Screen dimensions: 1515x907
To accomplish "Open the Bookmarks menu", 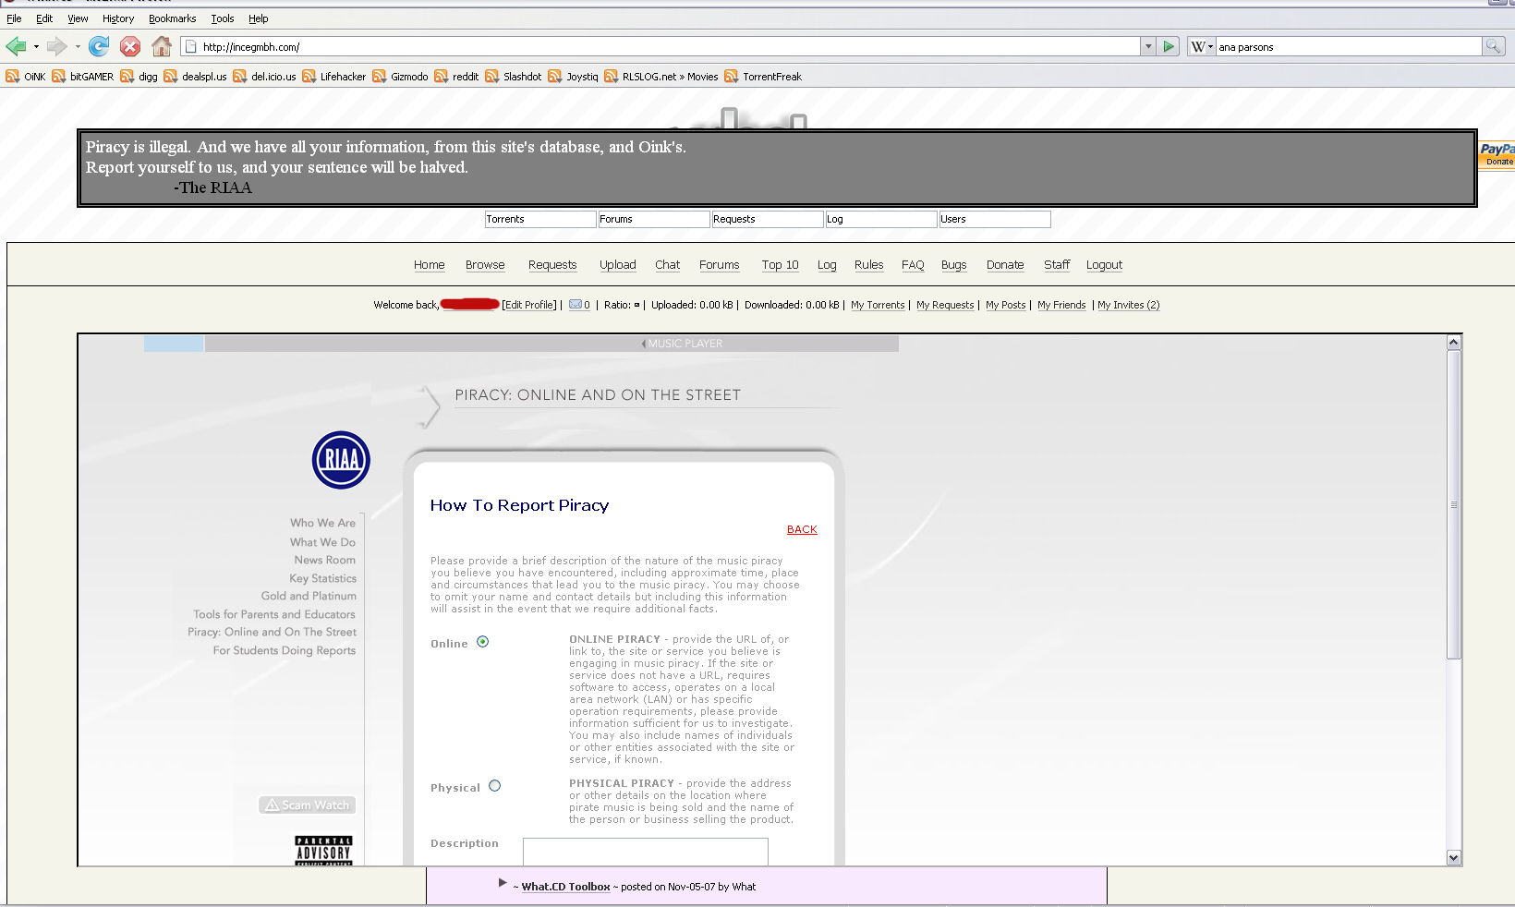I will 173,18.
